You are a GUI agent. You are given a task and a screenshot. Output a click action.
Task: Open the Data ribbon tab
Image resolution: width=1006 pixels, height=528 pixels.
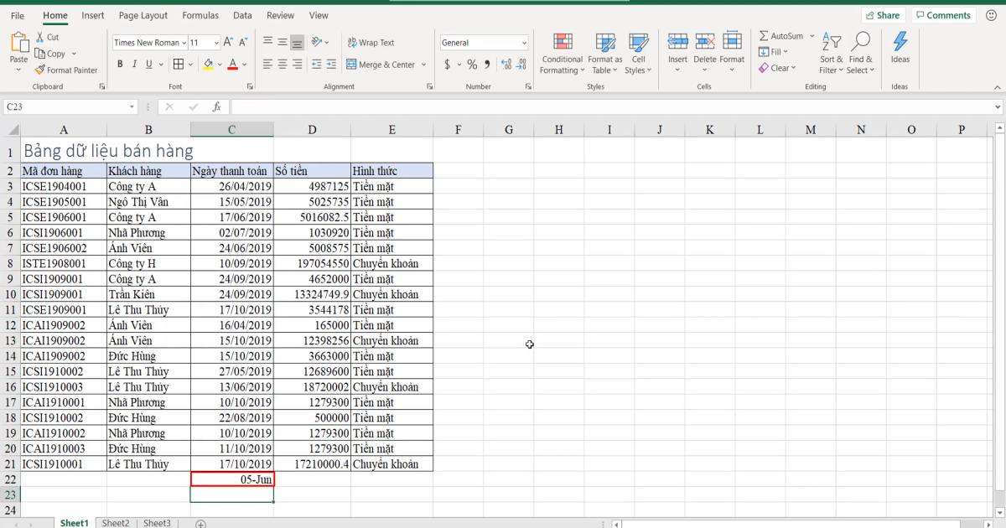[242, 14]
